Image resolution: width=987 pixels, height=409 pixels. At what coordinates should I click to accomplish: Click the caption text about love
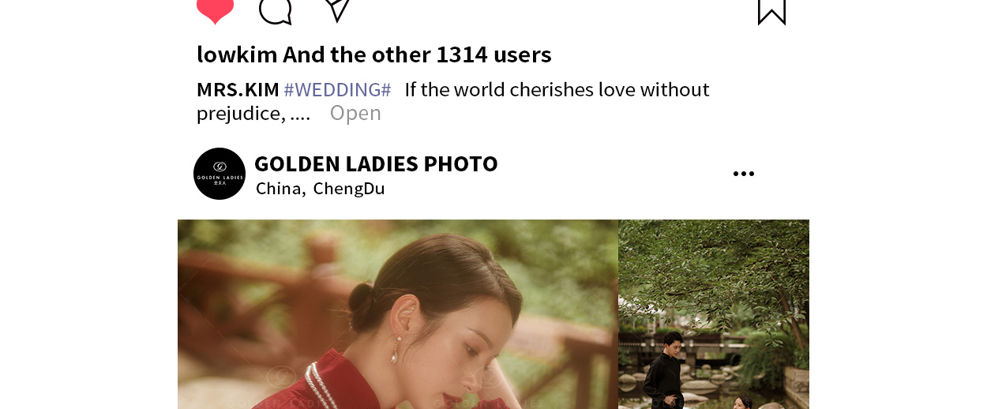click(453, 101)
